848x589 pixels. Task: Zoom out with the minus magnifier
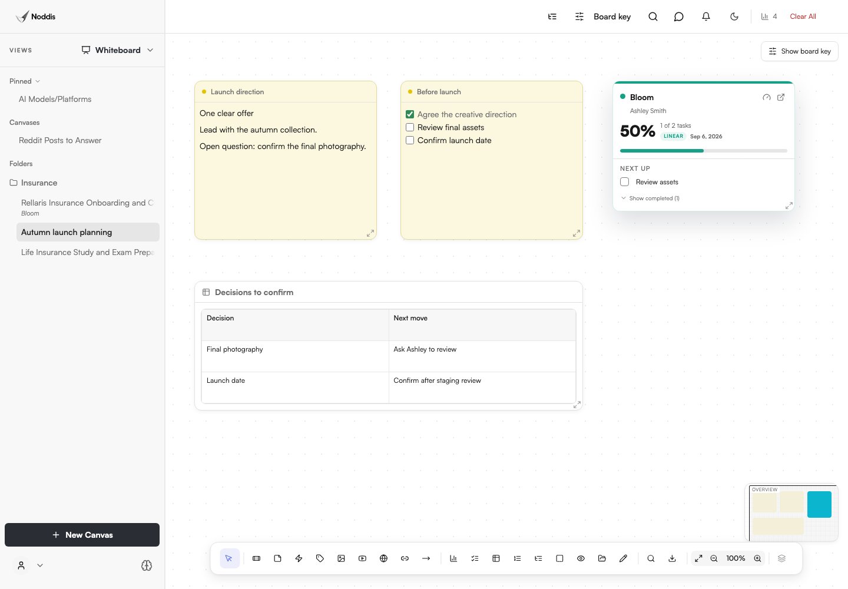(x=714, y=558)
